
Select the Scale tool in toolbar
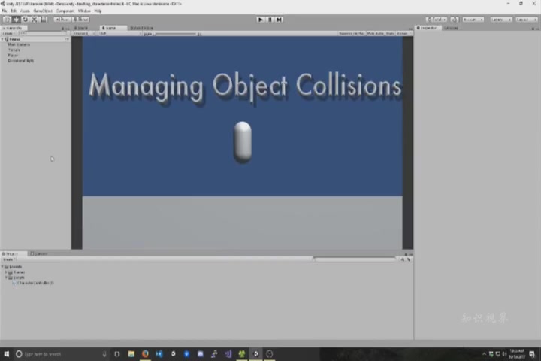[34, 19]
